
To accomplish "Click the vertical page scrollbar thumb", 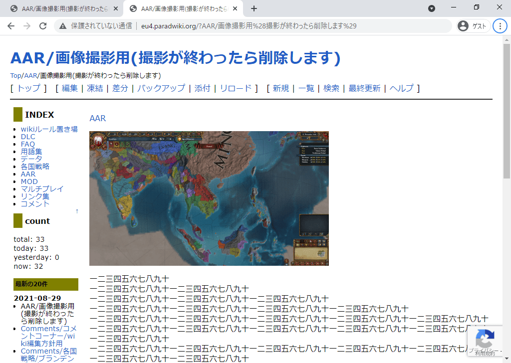I will pos(507,110).
